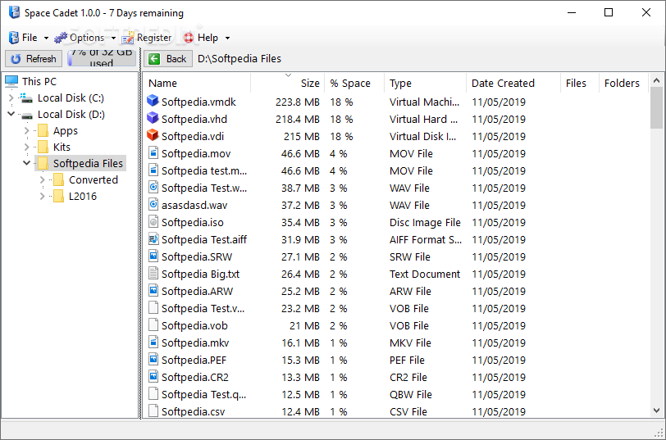Select the Softpedia Test.v... file name

(x=203, y=308)
